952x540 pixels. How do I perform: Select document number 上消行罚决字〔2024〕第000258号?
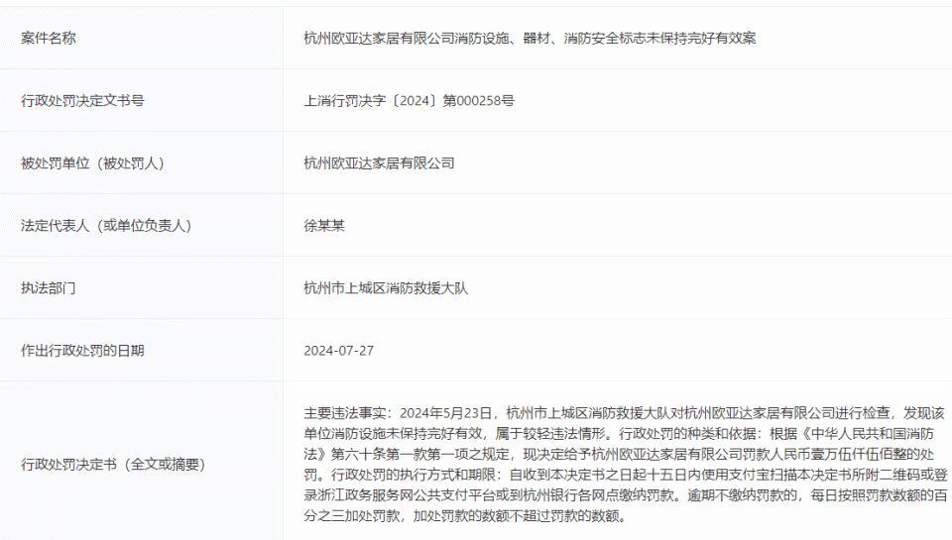tap(409, 101)
